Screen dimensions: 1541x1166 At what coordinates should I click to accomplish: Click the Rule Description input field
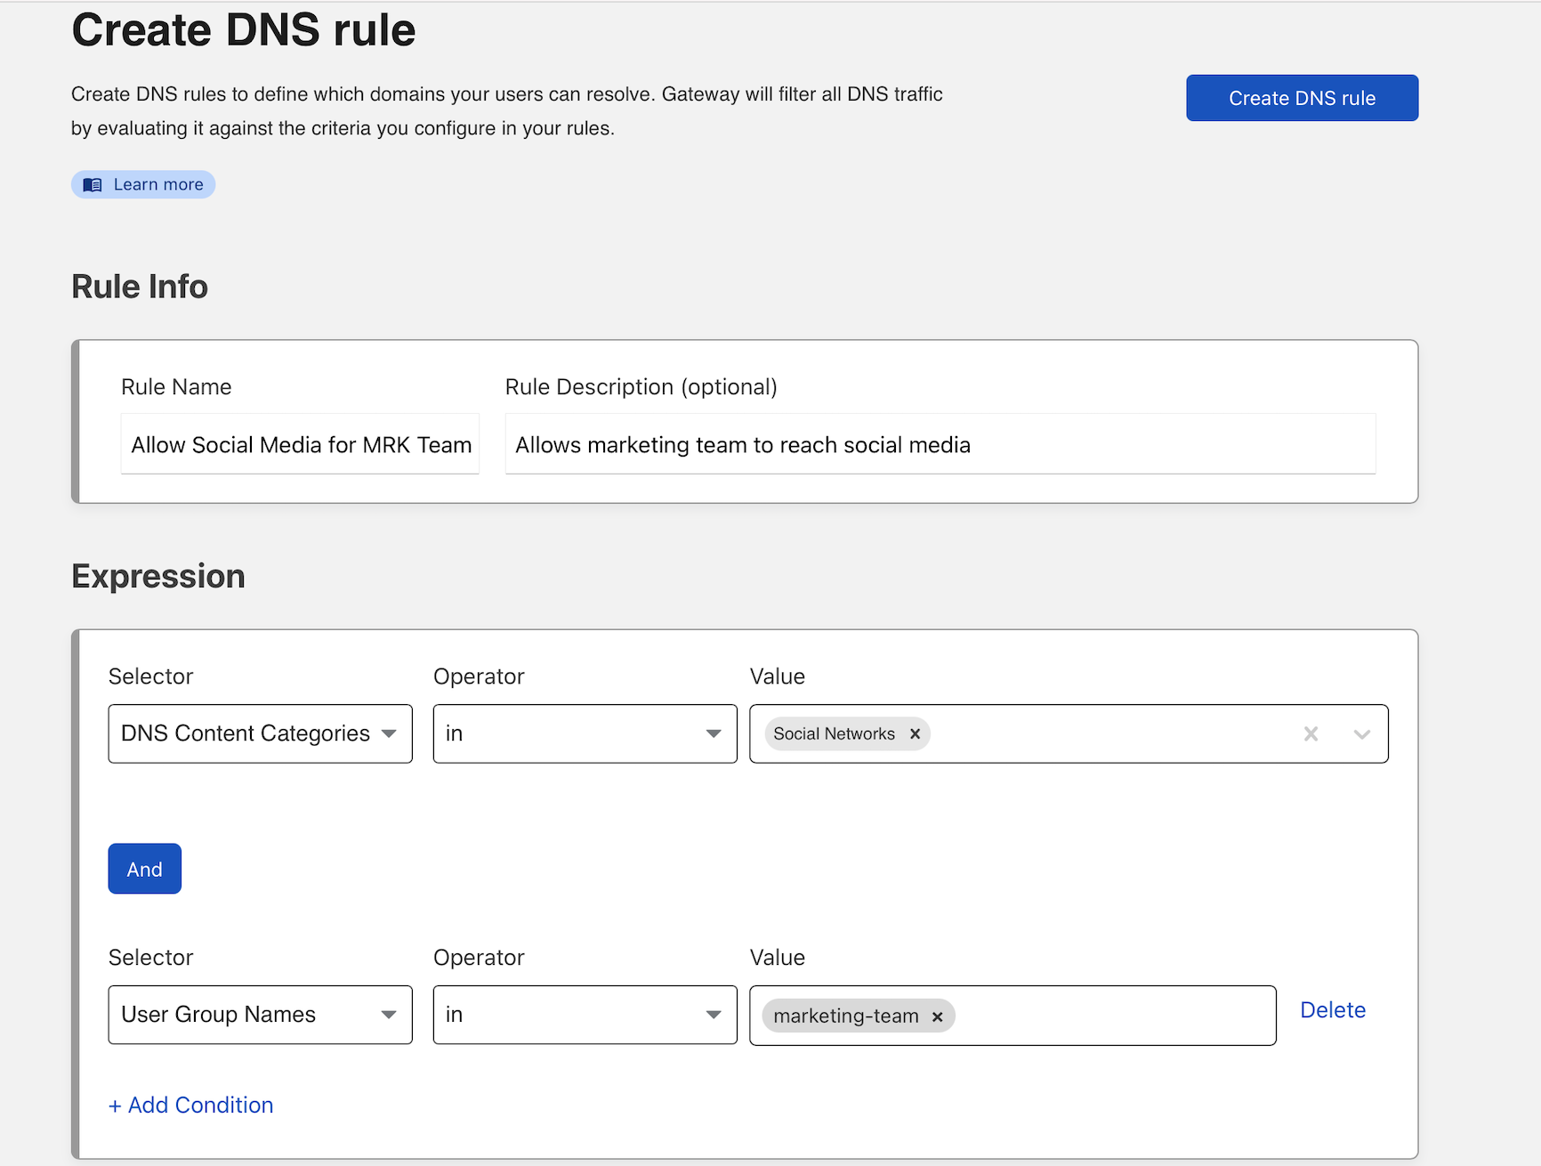(x=940, y=444)
